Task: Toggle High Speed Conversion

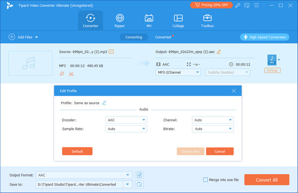Action: click(x=265, y=37)
